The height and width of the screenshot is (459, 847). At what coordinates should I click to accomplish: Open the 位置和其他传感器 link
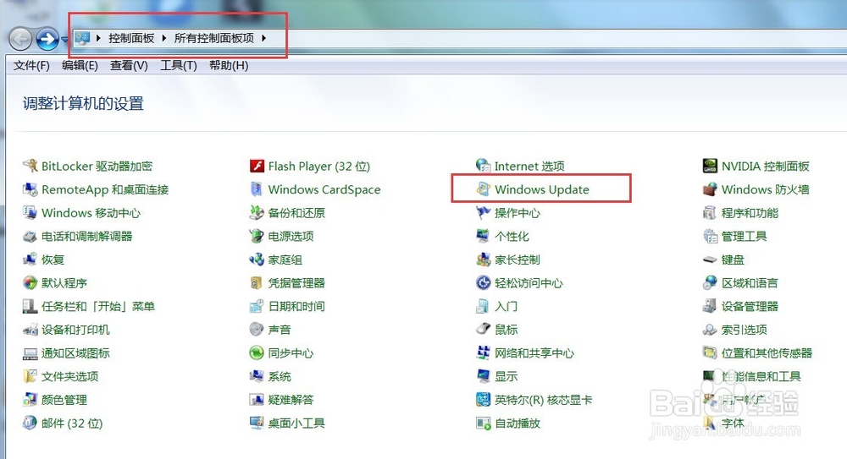point(767,353)
